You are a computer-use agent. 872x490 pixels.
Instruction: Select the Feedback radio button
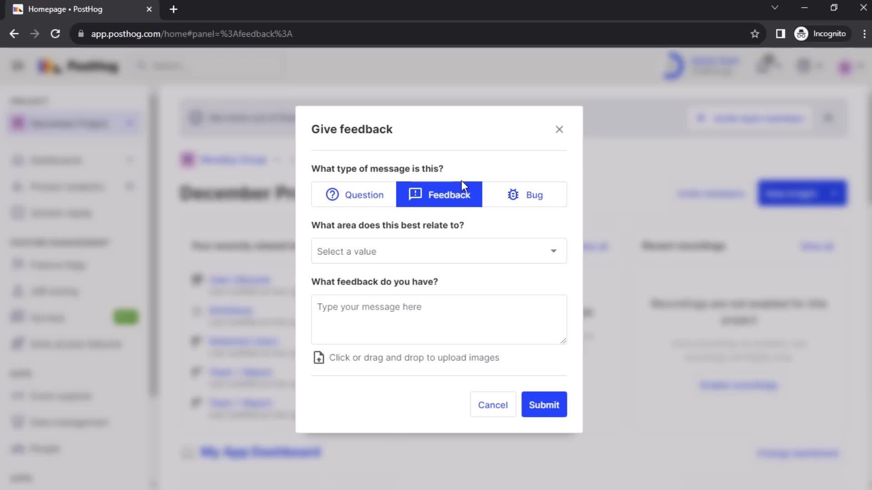[439, 195]
